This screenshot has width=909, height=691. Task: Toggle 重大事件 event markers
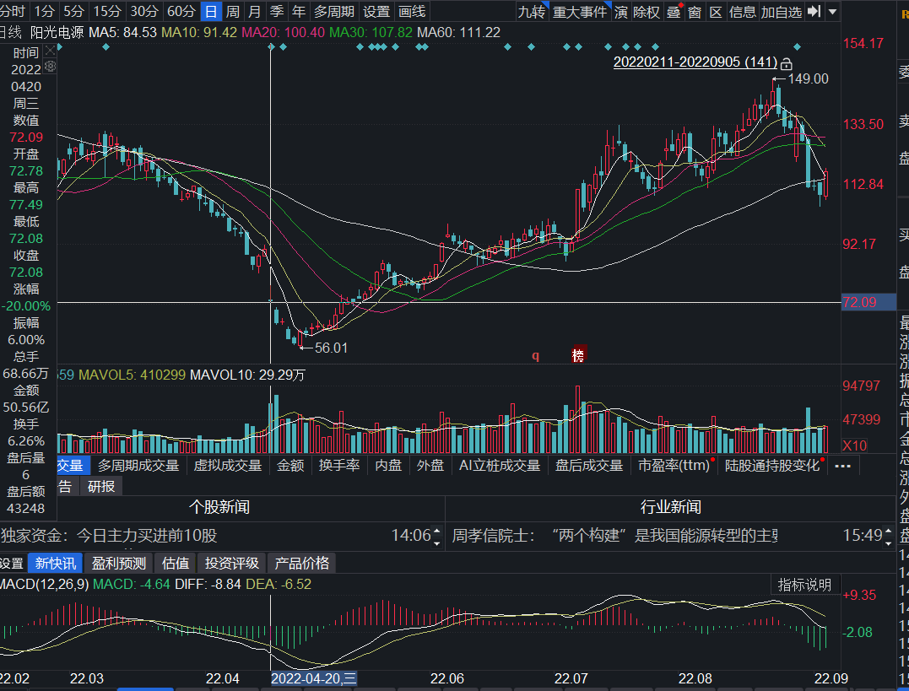pos(581,12)
